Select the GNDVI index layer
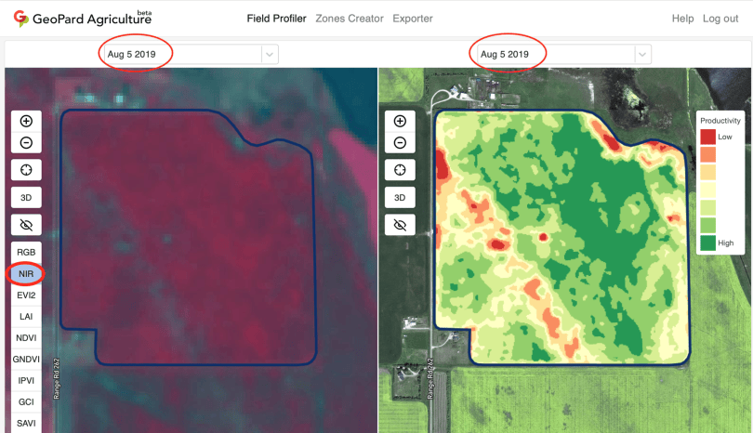Image resolution: width=753 pixels, height=433 pixels. click(26, 359)
